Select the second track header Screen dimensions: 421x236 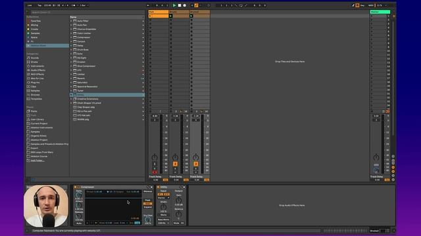click(x=179, y=12)
